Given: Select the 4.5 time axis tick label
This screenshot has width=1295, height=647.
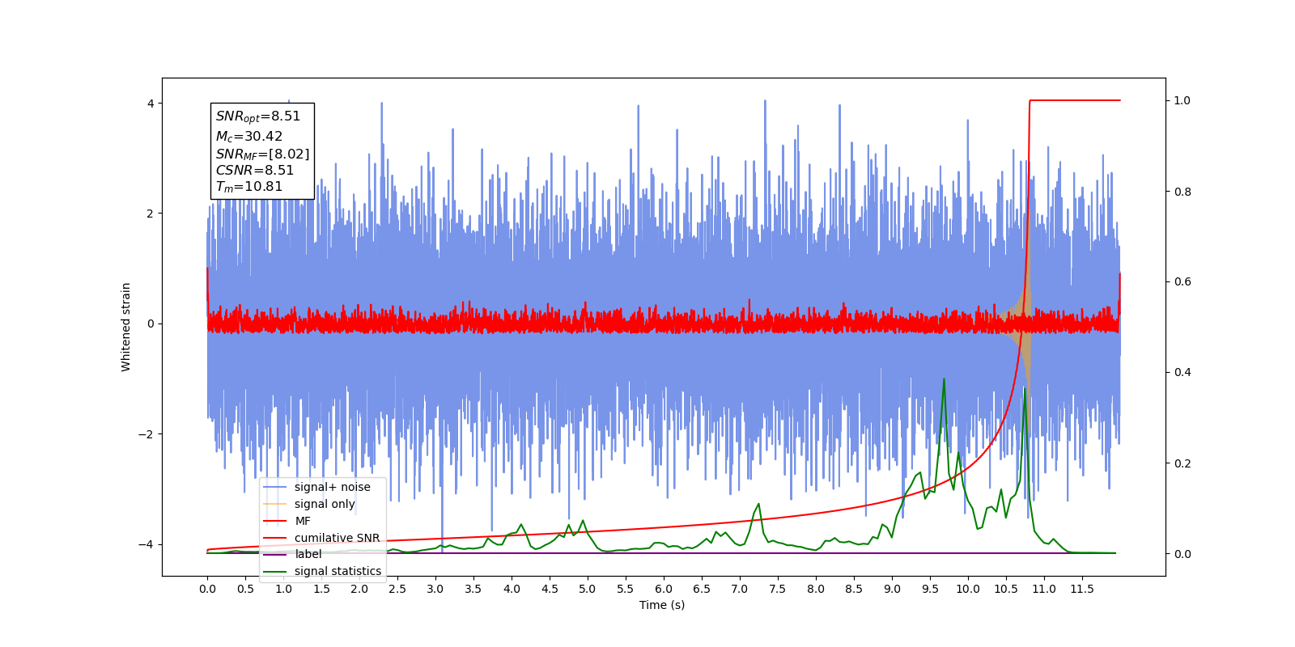Looking at the screenshot, I should coord(550,589).
